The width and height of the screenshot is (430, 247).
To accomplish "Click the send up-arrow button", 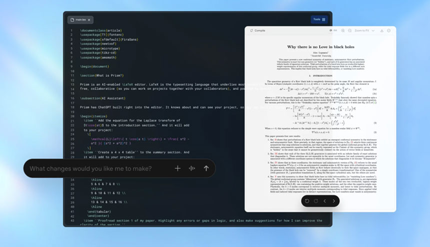I will tap(206, 169).
